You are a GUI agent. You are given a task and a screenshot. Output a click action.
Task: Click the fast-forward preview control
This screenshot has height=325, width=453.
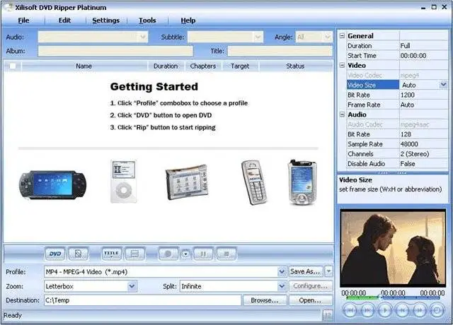click(x=420, y=310)
